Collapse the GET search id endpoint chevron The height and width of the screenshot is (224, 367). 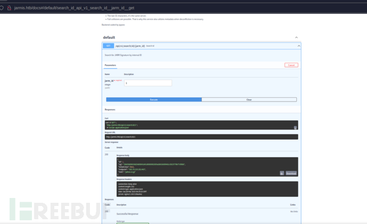tap(299, 46)
